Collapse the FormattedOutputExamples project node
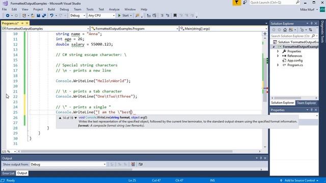This screenshot has height=183, width=326. (274, 47)
